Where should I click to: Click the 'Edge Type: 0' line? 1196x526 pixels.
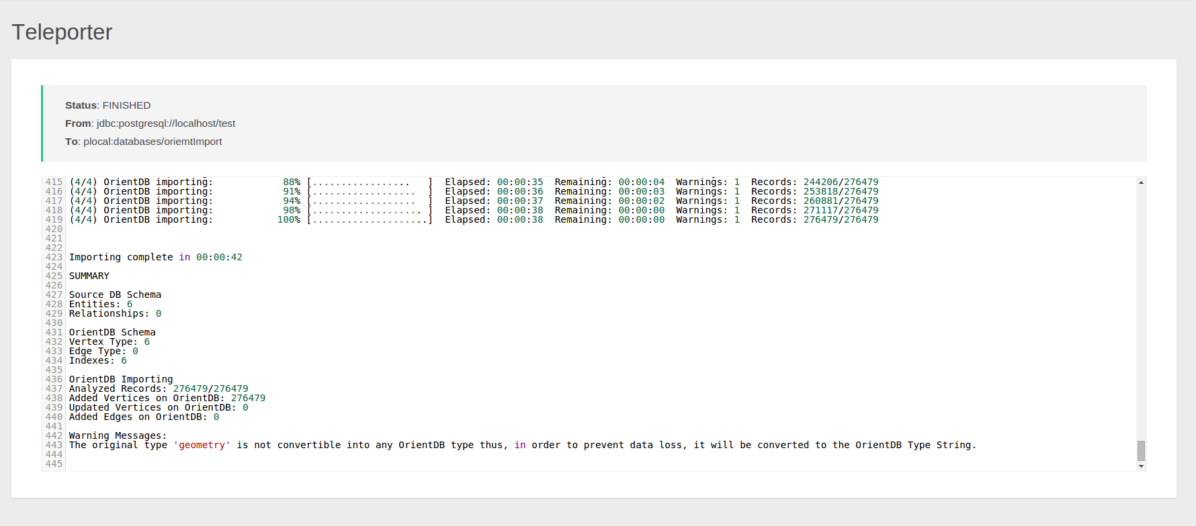pyautogui.click(x=103, y=351)
